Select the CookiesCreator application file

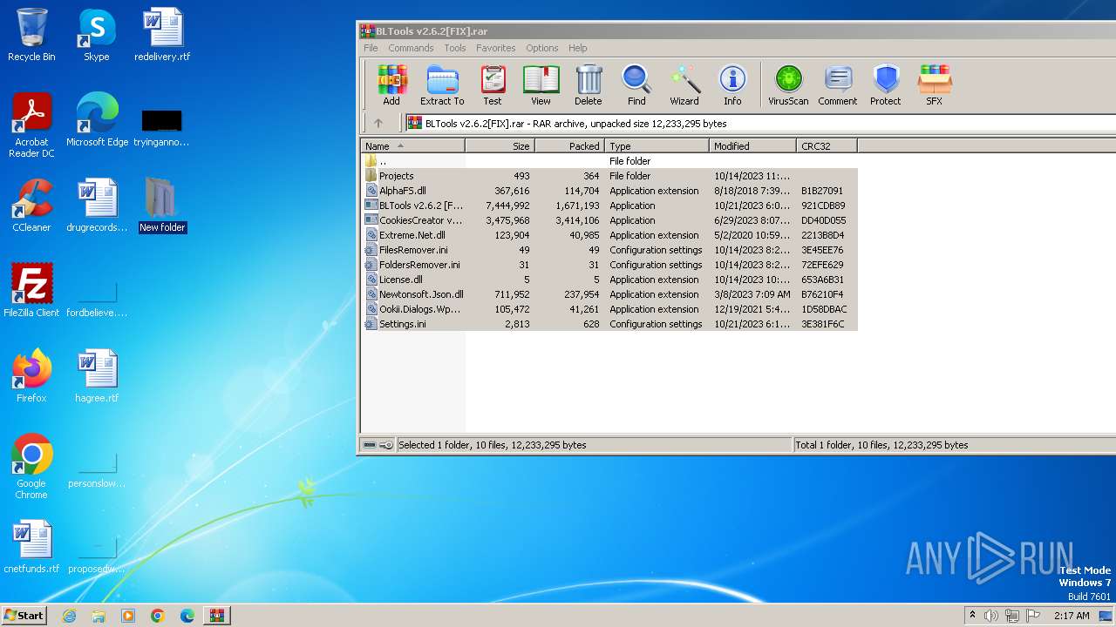pos(609,220)
